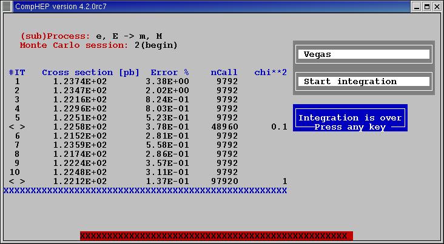Screen dimensions: 444x244
Task: Click cross section value 1.2216E+02
Action: tap(80, 99)
